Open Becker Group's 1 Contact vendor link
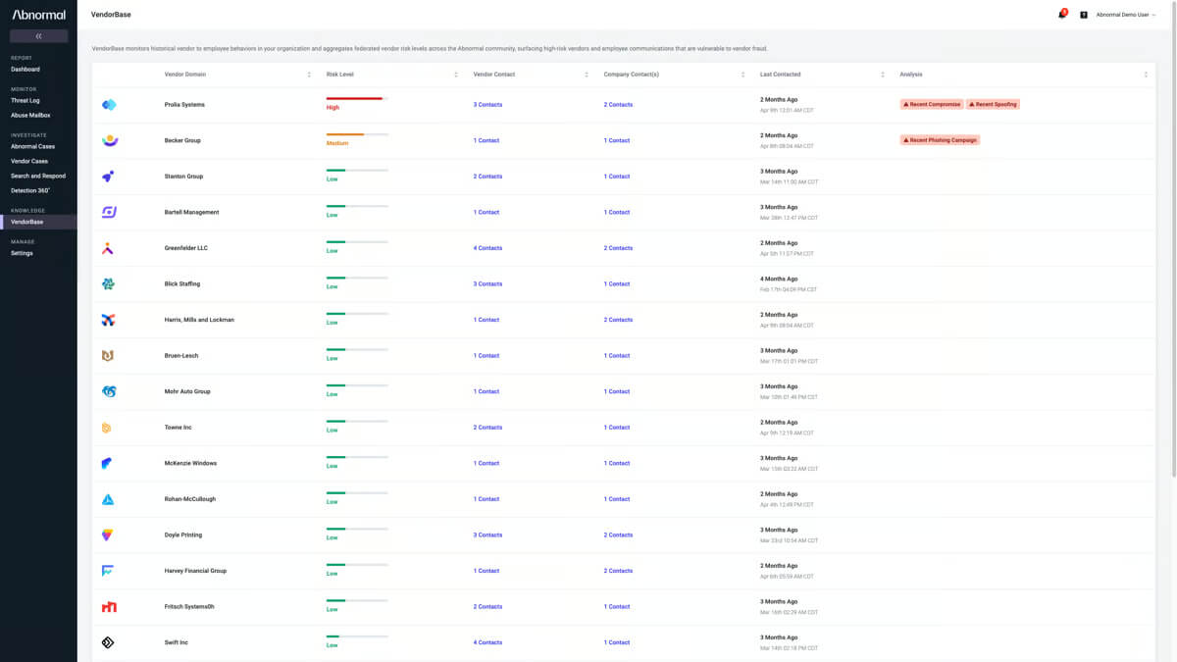This screenshot has height=662, width=1177. coord(486,140)
